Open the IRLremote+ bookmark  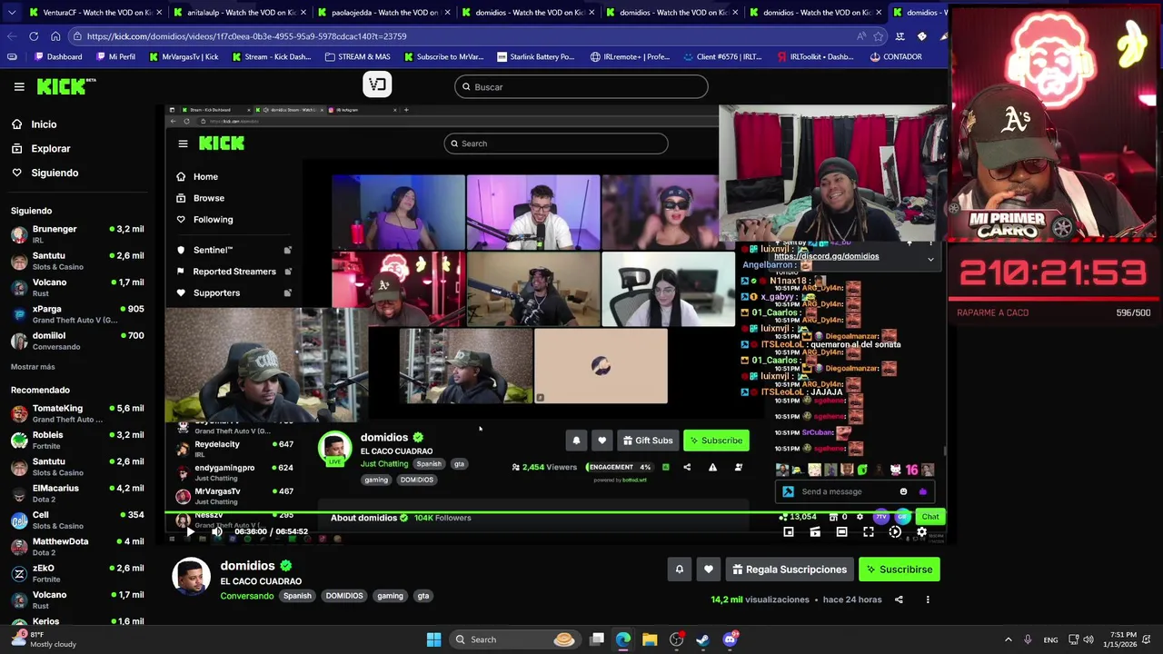(x=630, y=56)
